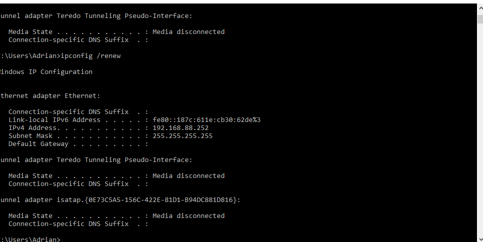Viewport: 483px width, 242px height.
Task: Click the subnet mask value 255.255.255.255
Action: pyautogui.click(x=182, y=136)
